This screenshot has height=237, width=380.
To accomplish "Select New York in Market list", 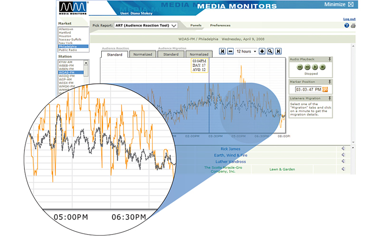I will pyautogui.click(x=66, y=43).
